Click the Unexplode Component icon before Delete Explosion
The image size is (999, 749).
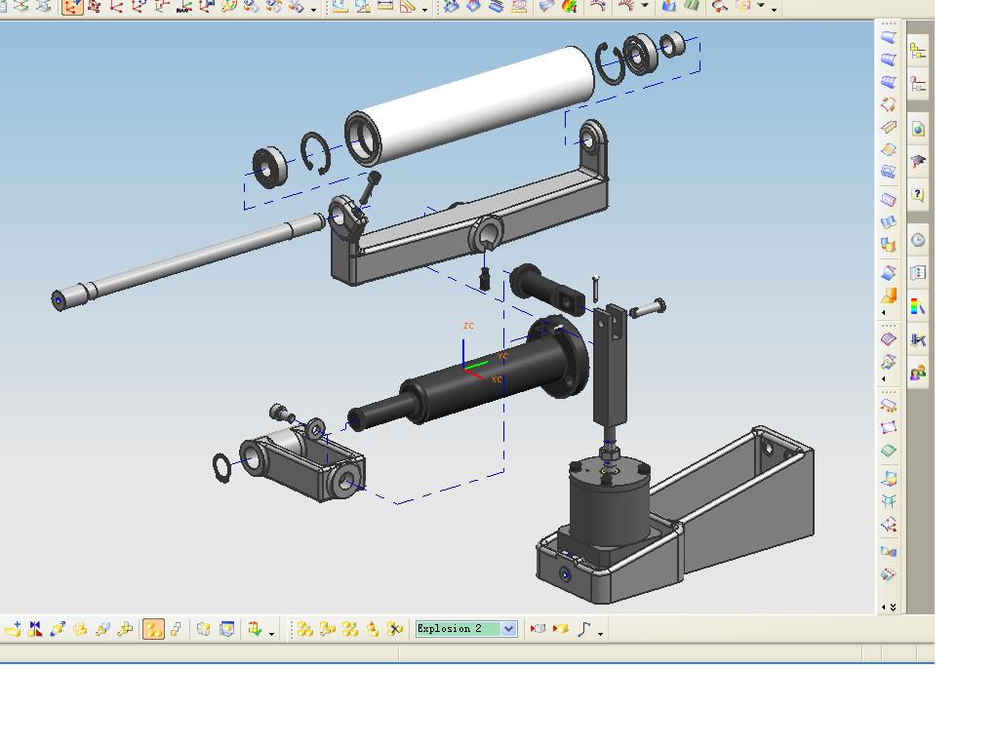(x=372, y=629)
